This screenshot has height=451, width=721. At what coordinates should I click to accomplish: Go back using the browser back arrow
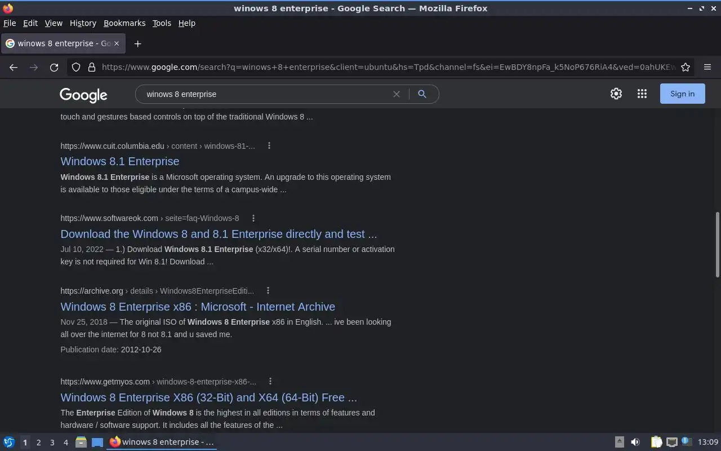(x=14, y=67)
